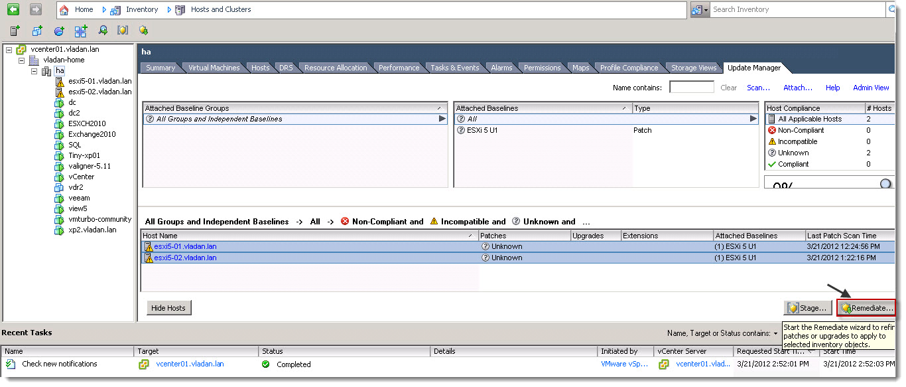The image size is (906, 387).
Task: Open the Storage Views tab
Action: pos(694,68)
